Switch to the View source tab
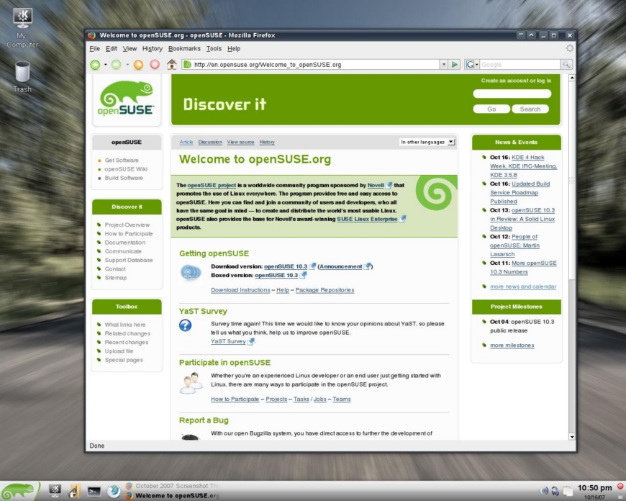 tap(241, 142)
